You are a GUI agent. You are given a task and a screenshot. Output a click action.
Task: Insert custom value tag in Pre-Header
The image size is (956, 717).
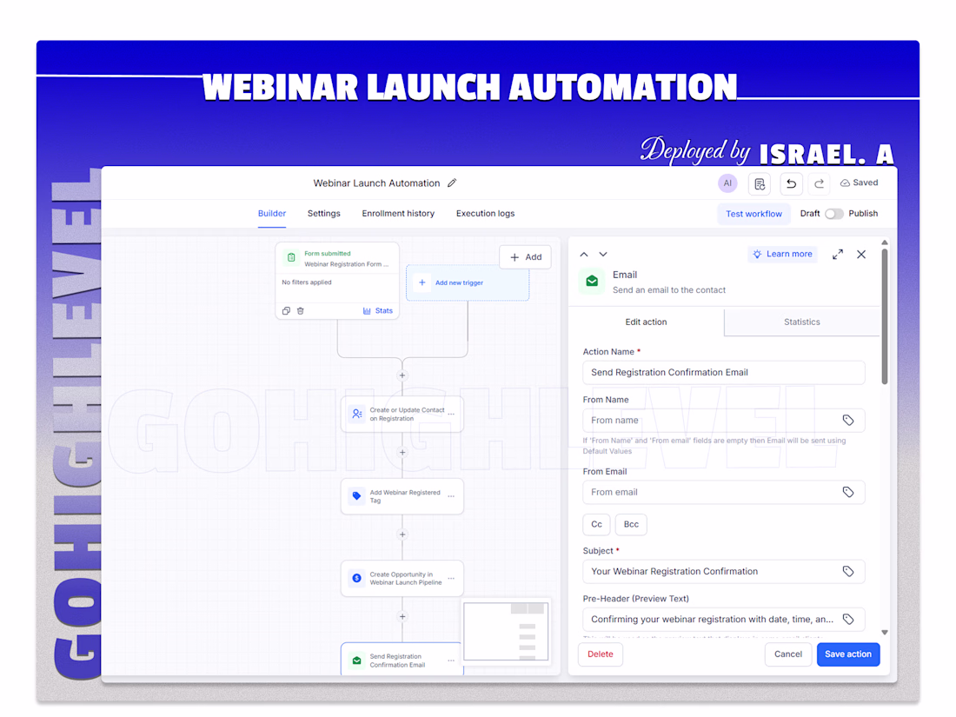click(848, 619)
